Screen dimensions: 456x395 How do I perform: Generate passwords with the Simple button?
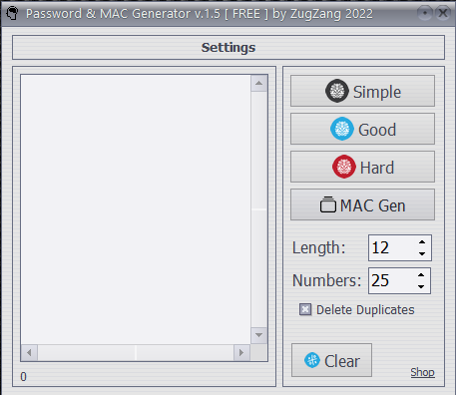tap(362, 91)
